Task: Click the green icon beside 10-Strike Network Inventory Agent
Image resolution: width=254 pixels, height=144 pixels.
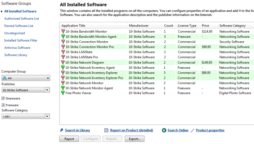Action: click(x=63, y=67)
